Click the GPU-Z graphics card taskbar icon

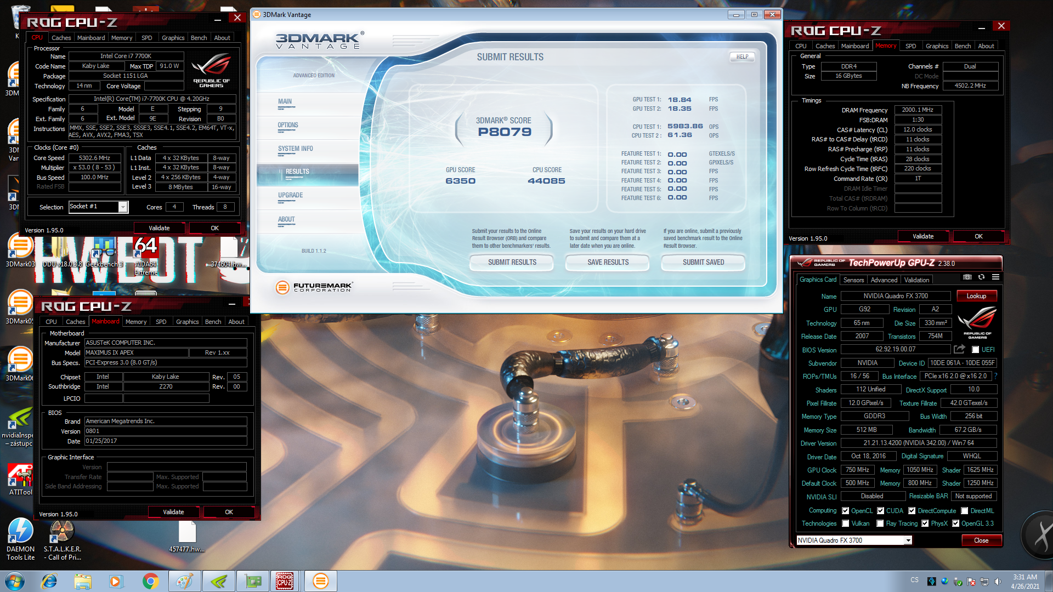coord(253,581)
